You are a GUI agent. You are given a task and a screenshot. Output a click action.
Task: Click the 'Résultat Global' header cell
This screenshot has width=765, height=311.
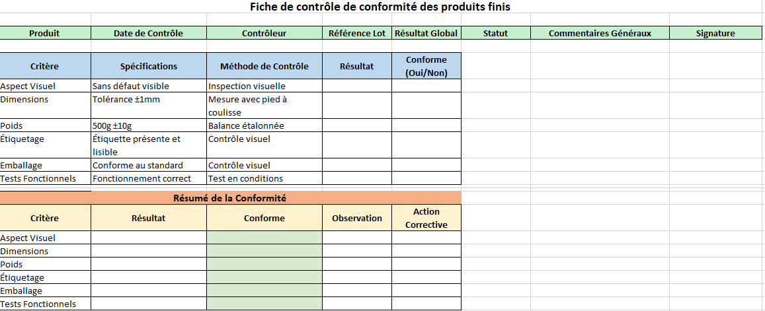point(426,33)
